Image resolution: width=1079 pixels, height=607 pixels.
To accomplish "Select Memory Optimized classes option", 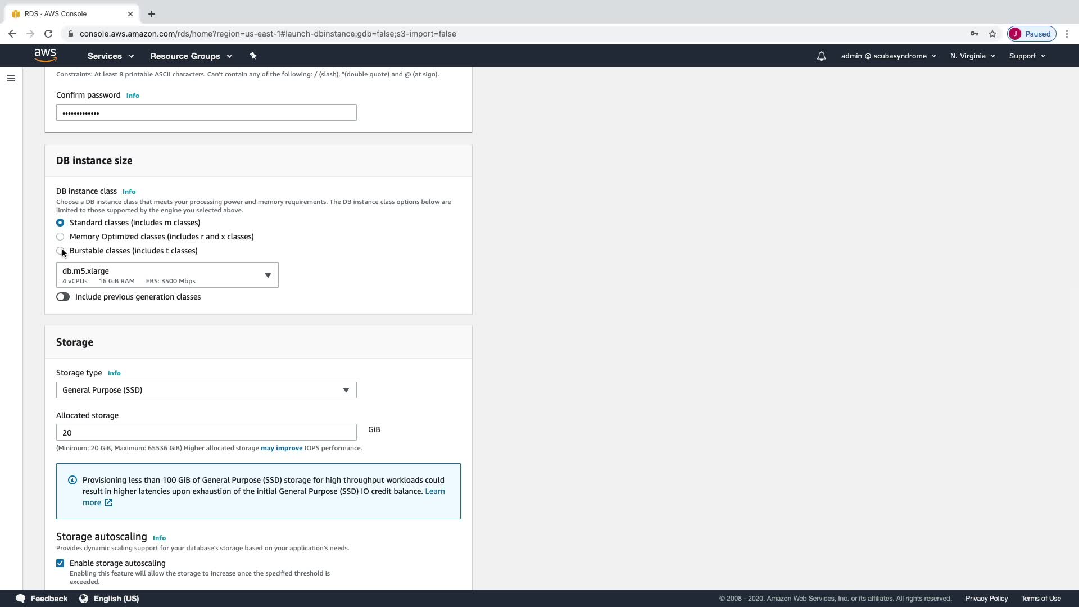I will click(x=60, y=237).
